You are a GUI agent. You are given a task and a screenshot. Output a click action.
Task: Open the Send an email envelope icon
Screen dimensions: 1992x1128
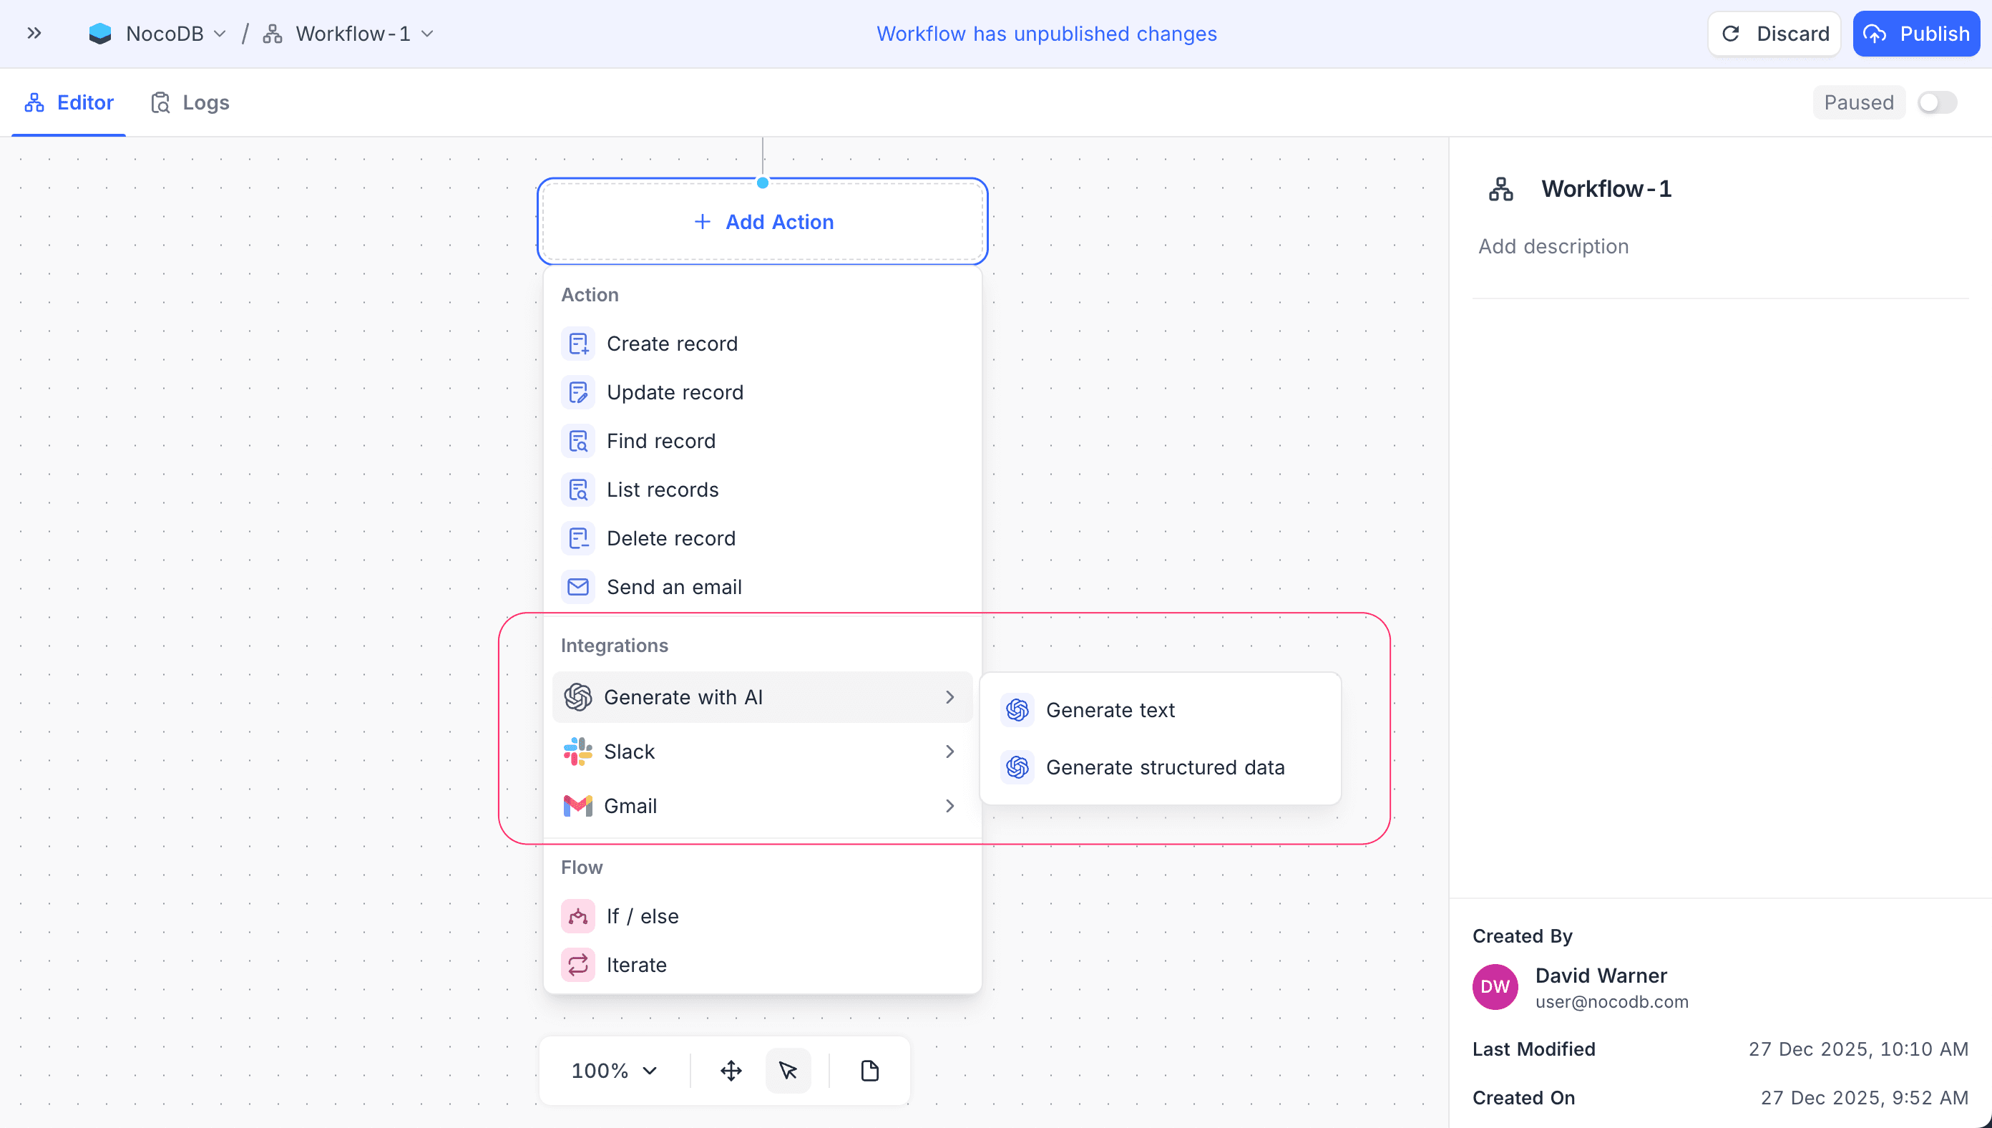(579, 586)
